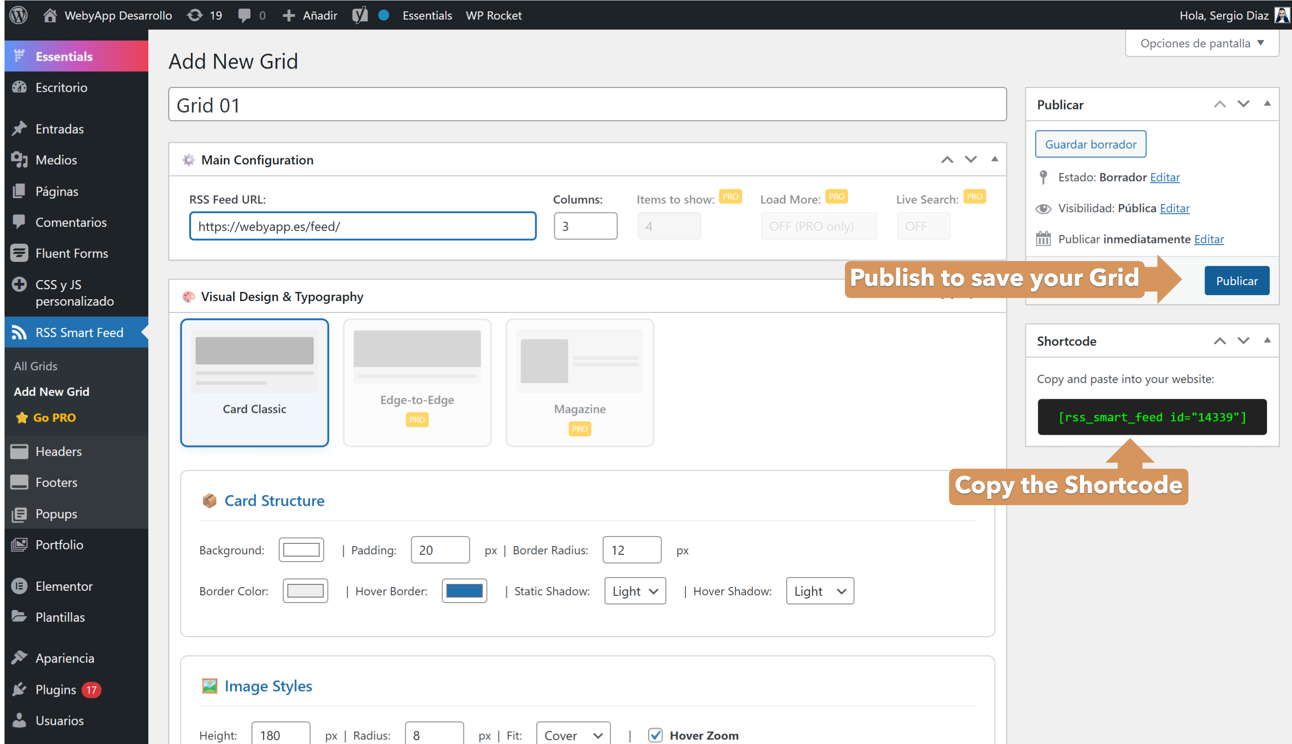Select Add New Grid submenu item

click(x=51, y=392)
